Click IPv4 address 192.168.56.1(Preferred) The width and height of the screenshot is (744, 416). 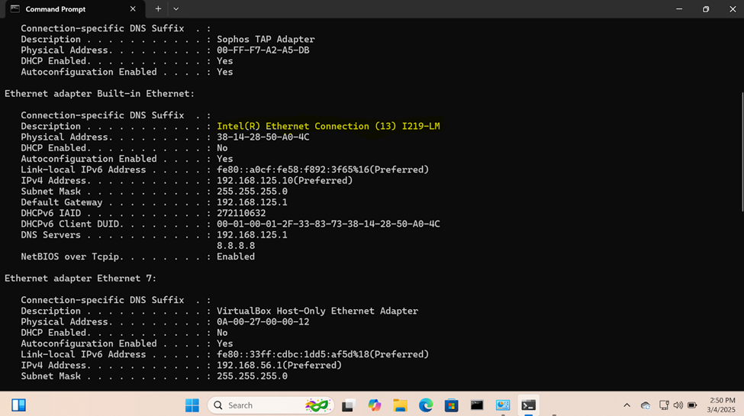click(x=279, y=366)
